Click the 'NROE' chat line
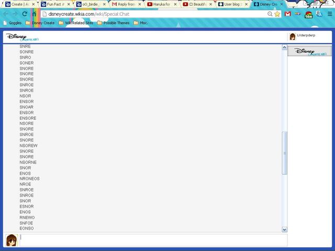Screen dimensions: 335x251 [25, 184]
